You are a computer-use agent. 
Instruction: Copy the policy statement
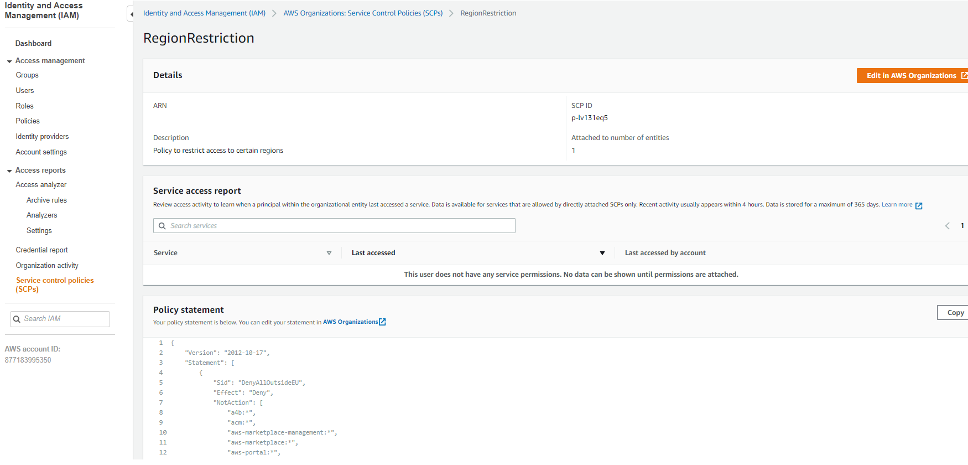coord(954,313)
